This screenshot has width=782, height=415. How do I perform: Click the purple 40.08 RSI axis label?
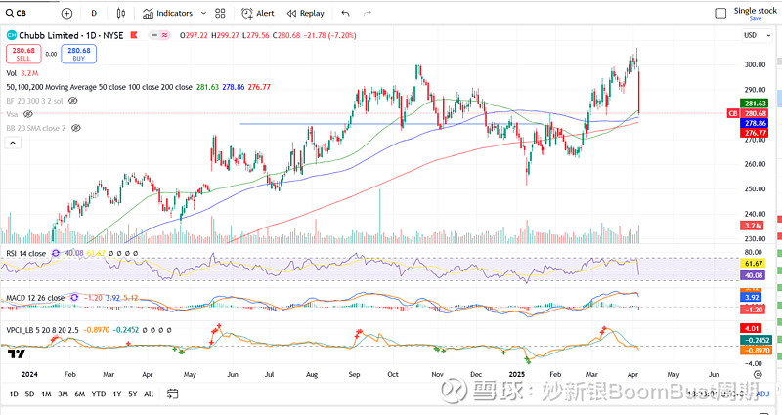[754, 275]
